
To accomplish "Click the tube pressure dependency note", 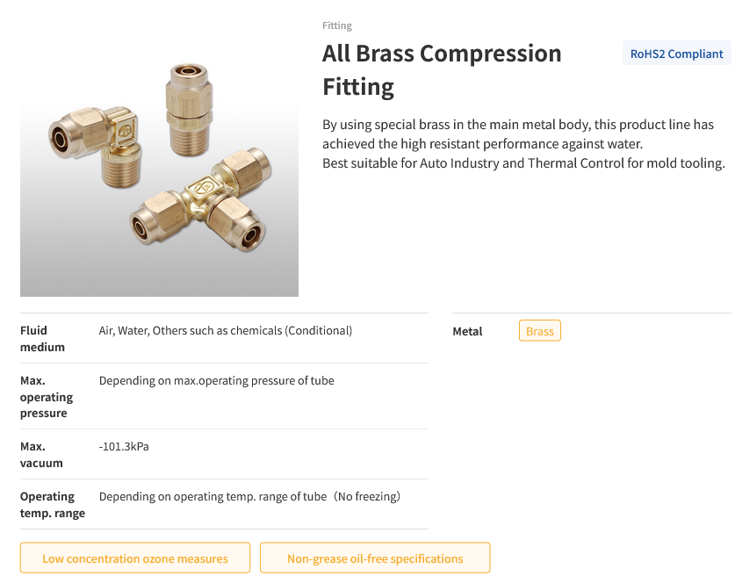I will 216,380.
